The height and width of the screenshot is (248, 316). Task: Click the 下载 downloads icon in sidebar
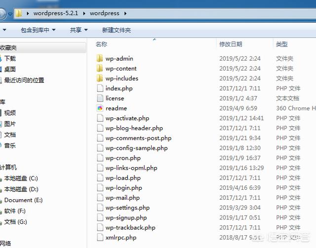click(x=0, y=59)
